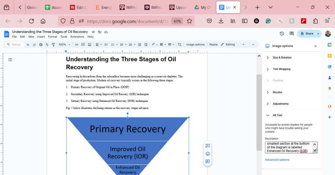The height and width of the screenshot is (175, 335).
Task: Open the View menu
Action: [x=31, y=37]
